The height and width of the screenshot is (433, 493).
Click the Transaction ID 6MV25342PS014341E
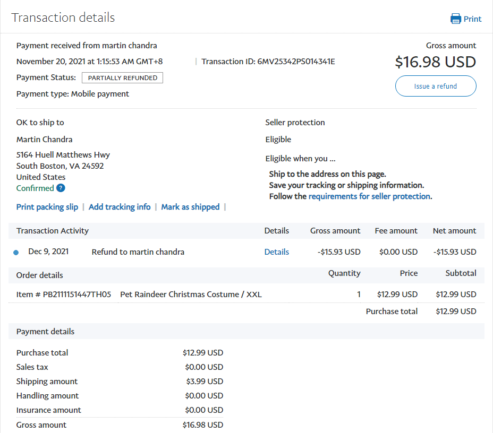click(x=296, y=62)
